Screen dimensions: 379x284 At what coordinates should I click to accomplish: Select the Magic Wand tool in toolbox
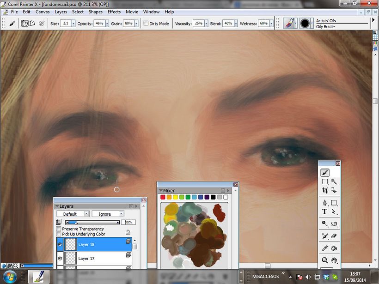(x=334, y=181)
